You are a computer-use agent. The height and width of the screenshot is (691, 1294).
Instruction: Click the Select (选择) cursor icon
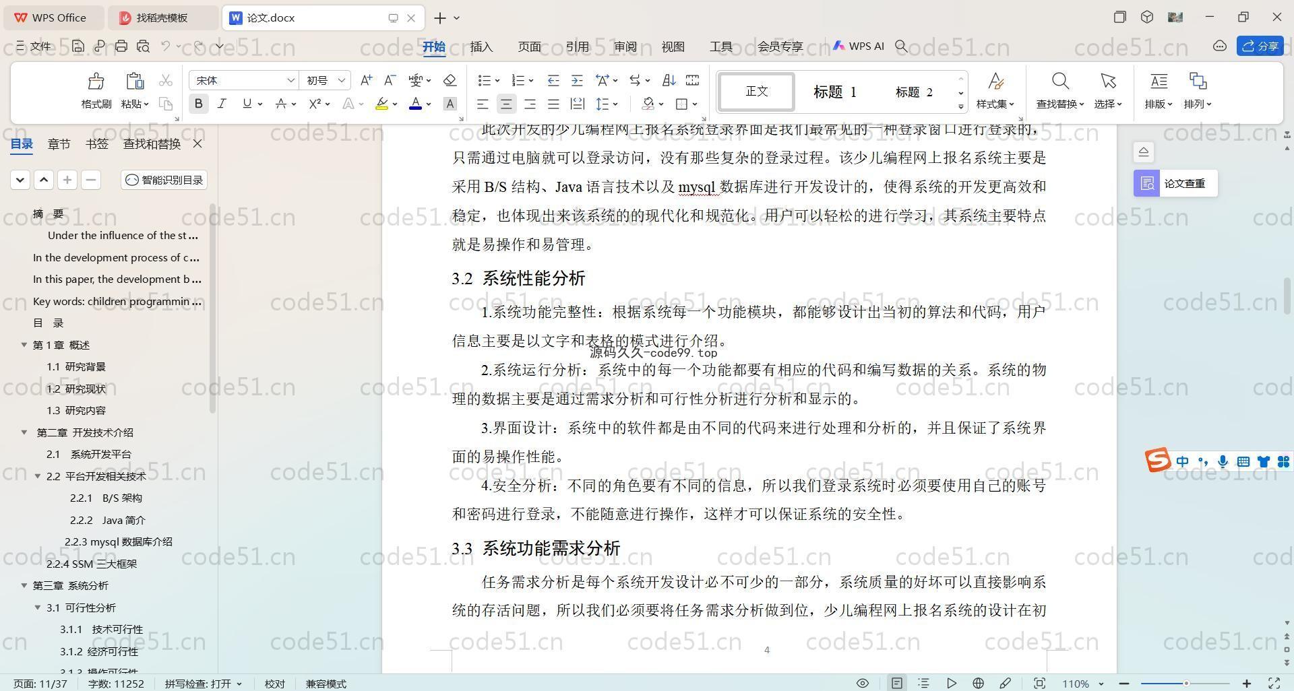point(1108,81)
